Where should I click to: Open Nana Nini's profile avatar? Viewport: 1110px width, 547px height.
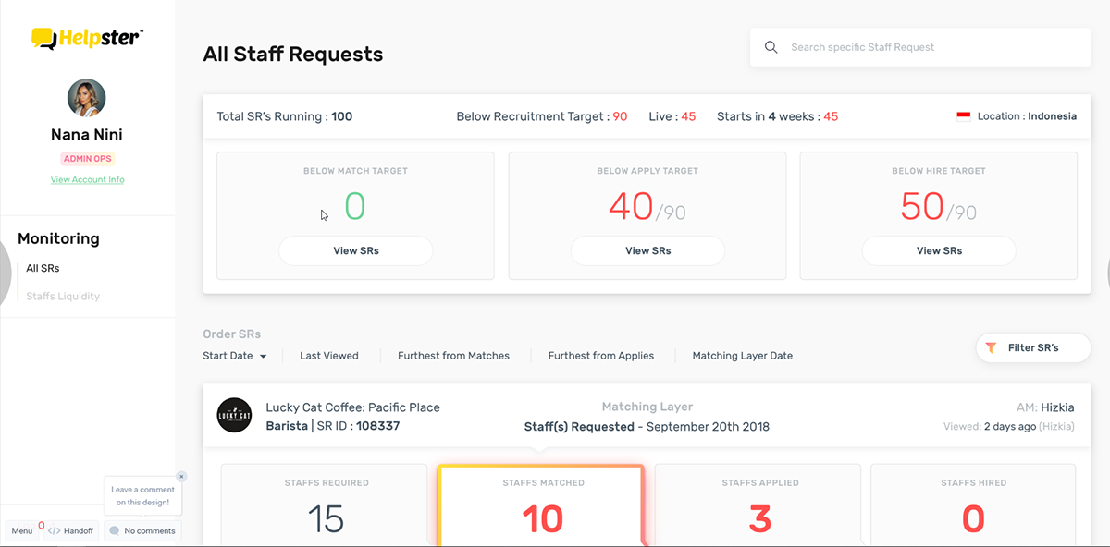[87, 98]
